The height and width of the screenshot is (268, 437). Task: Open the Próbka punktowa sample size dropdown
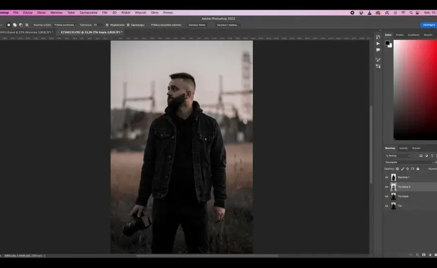pyautogui.click(x=65, y=25)
